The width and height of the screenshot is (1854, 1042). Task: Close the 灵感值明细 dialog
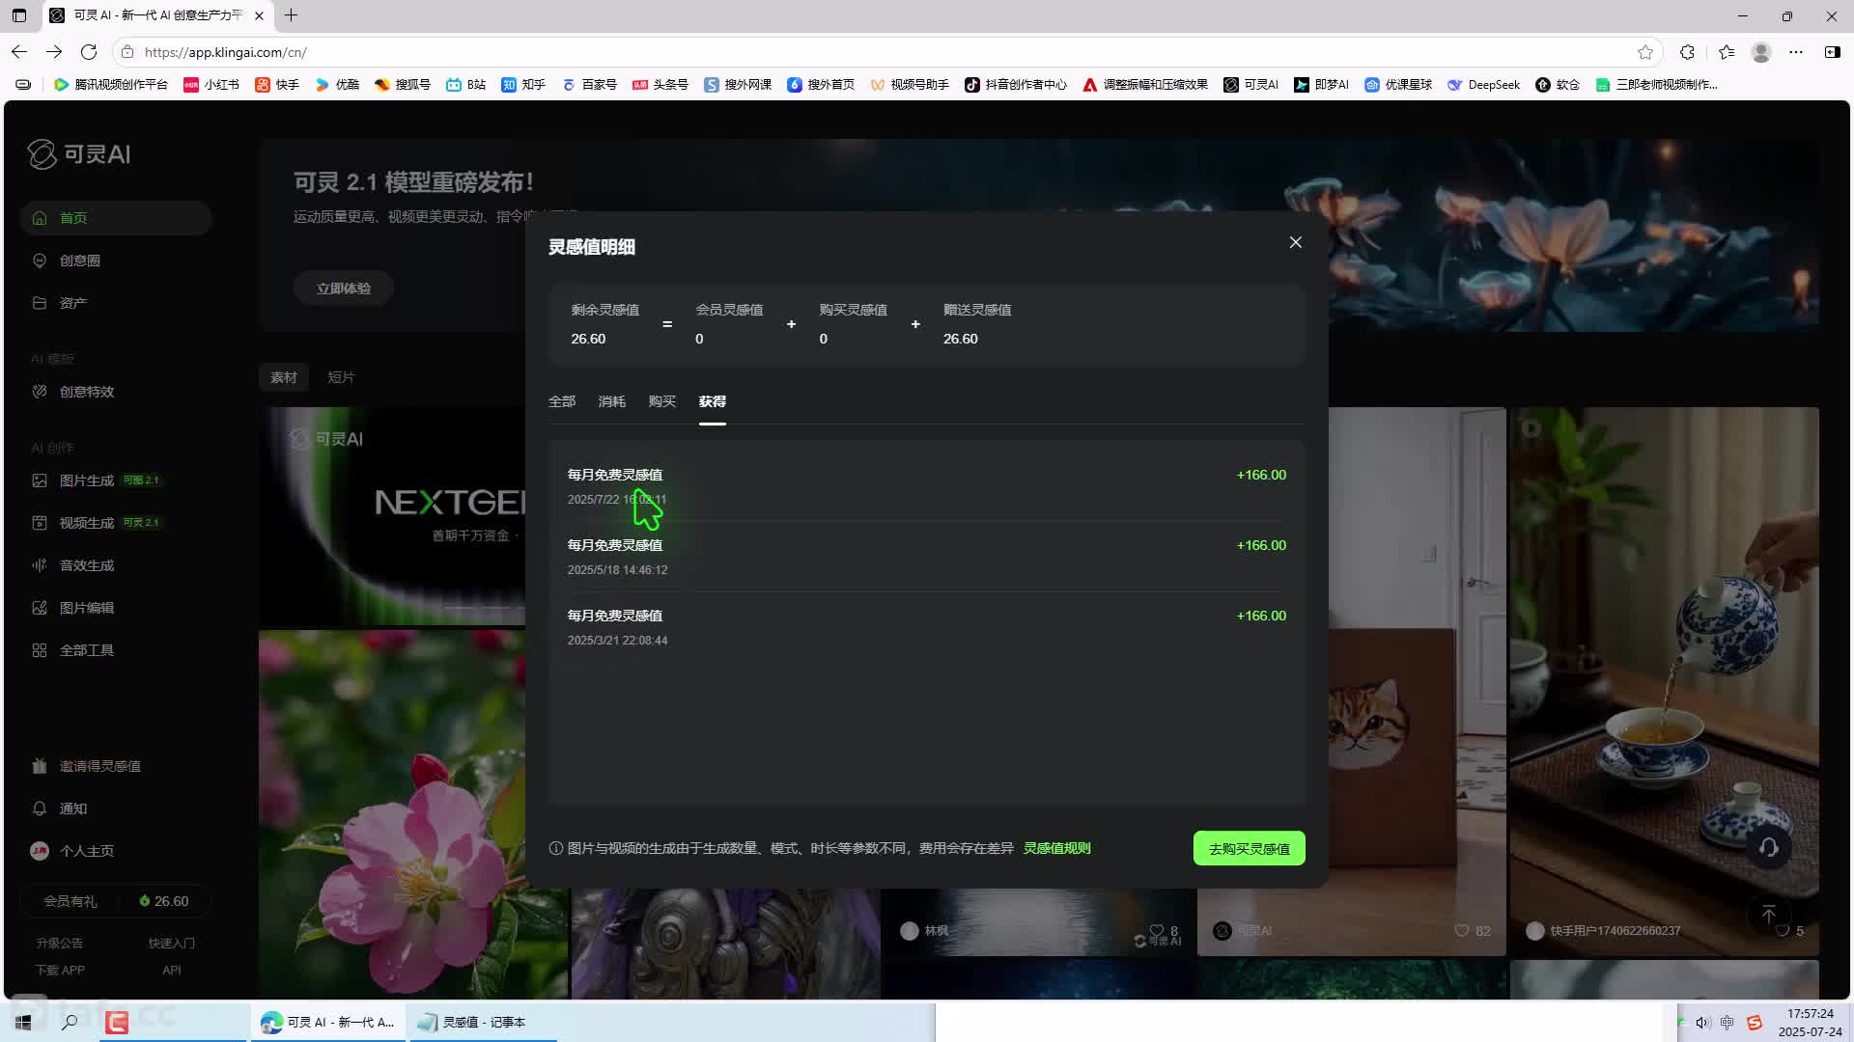pyautogui.click(x=1295, y=242)
